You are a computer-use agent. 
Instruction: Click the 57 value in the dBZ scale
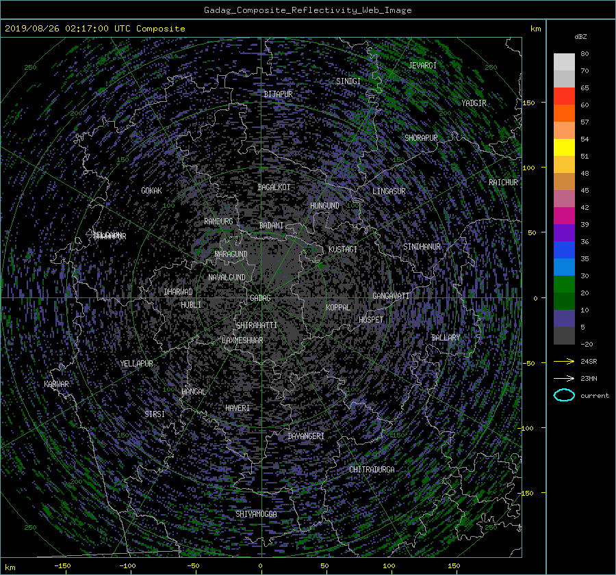point(585,122)
